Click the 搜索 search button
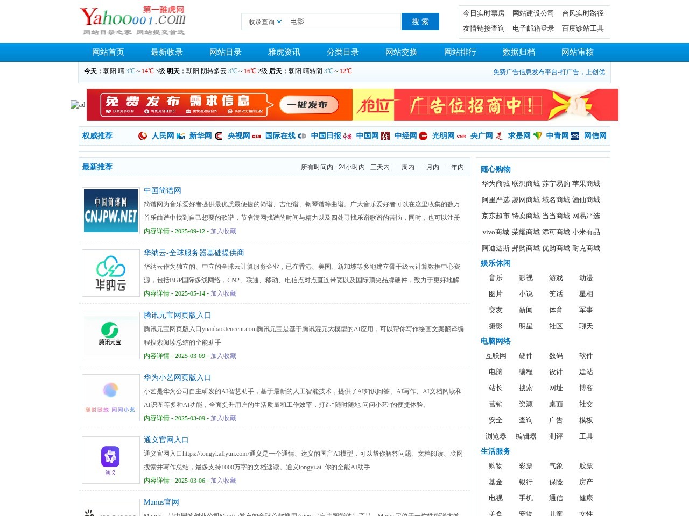 [420, 21]
